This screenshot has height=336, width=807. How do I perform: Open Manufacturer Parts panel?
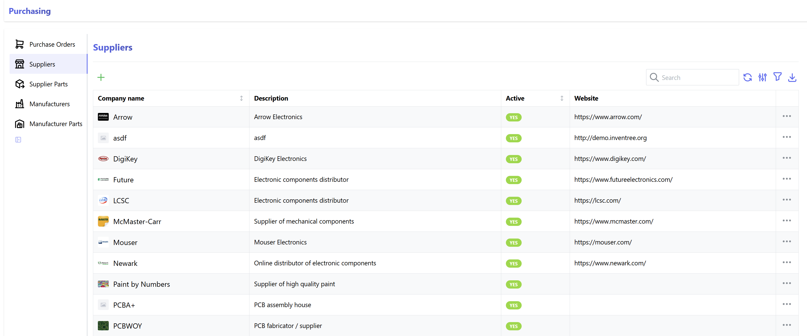coord(56,124)
